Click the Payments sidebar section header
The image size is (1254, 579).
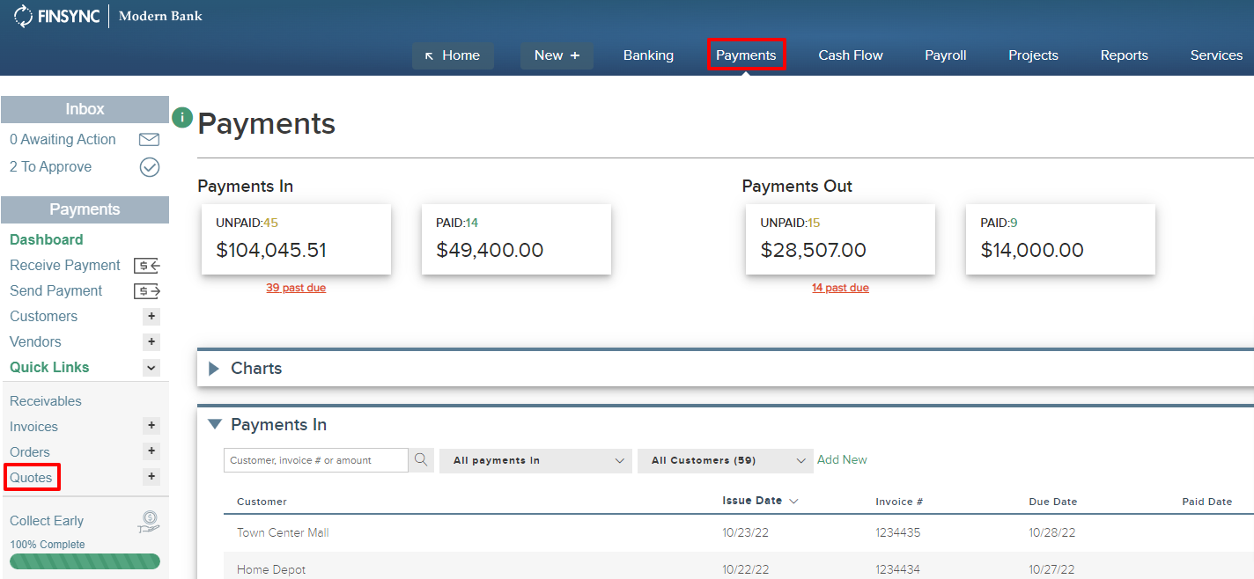(85, 209)
